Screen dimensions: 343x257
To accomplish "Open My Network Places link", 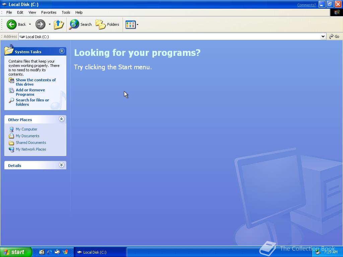I will click(x=31, y=149).
